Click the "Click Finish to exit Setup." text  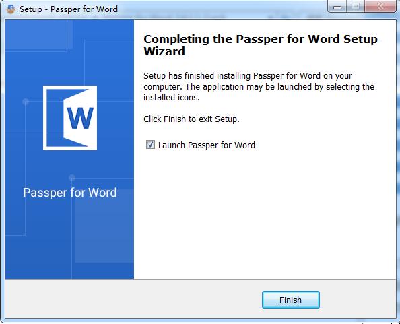point(191,119)
